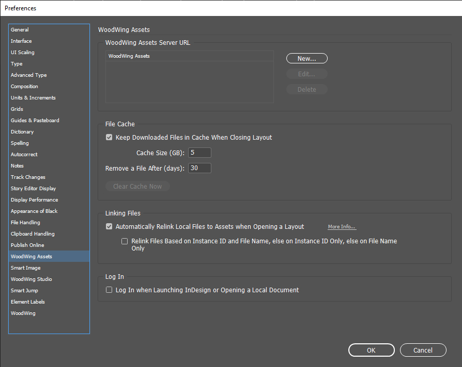
Task: Enable Log In when Launching InDesign
Action: pyautogui.click(x=109, y=290)
